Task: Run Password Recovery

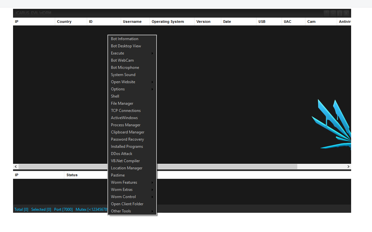Action: [127, 139]
